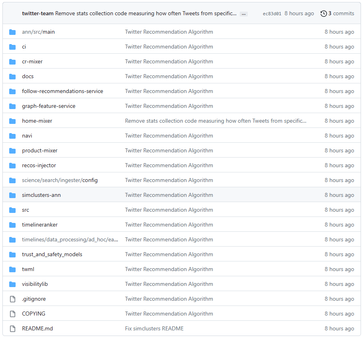
Task: Click the trust_and_safety_models folder icon
Action: click(x=12, y=255)
